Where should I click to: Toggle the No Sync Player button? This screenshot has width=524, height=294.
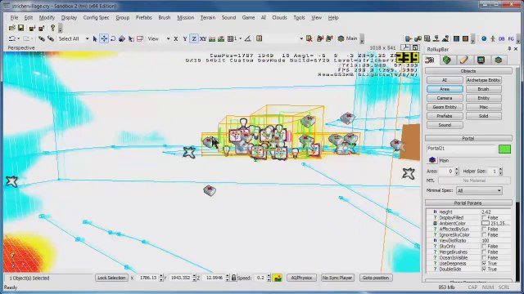[x=337, y=278]
